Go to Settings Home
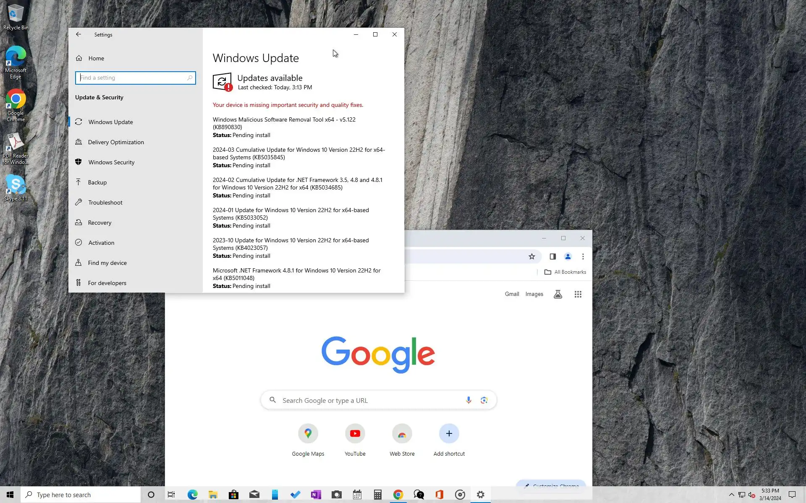Viewport: 806px width, 503px height. pos(96,58)
